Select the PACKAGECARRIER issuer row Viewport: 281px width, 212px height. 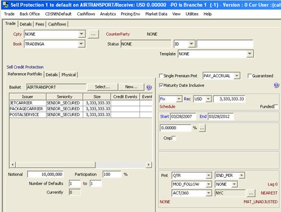[81, 109]
